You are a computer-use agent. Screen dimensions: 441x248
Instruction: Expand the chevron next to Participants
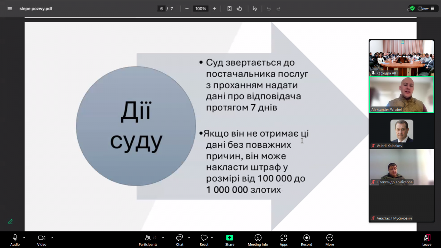tap(163, 237)
